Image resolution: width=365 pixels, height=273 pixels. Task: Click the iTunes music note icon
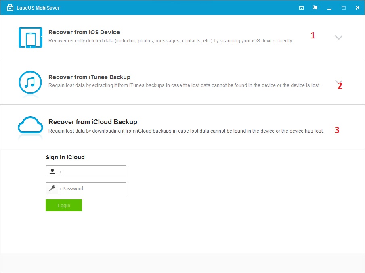pyautogui.click(x=30, y=82)
